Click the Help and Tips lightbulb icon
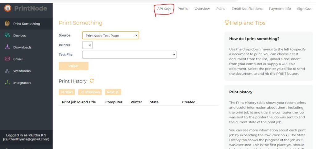The width and height of the screenshot is (316, 149). point(227,23)
